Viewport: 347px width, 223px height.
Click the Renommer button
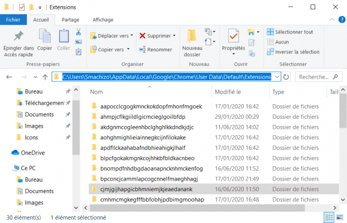155,50
